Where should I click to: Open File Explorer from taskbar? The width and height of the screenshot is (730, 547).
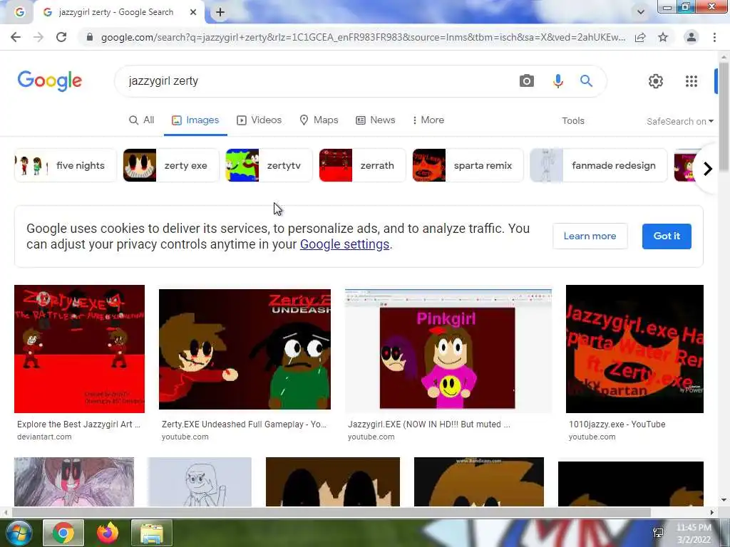(152, 533)
